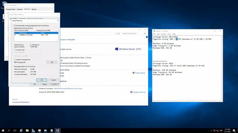Close the Virtual Memory dialog

click(58, 21)
